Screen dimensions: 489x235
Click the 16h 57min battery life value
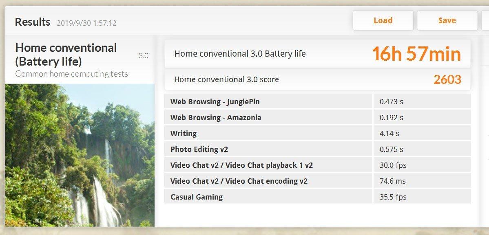click(x=416, y=54)
